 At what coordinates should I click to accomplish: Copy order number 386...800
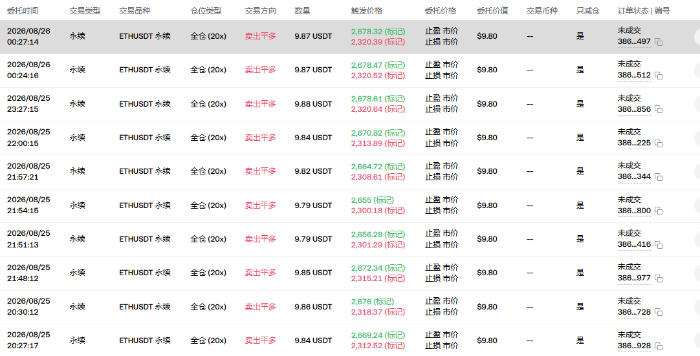point(659,211)
